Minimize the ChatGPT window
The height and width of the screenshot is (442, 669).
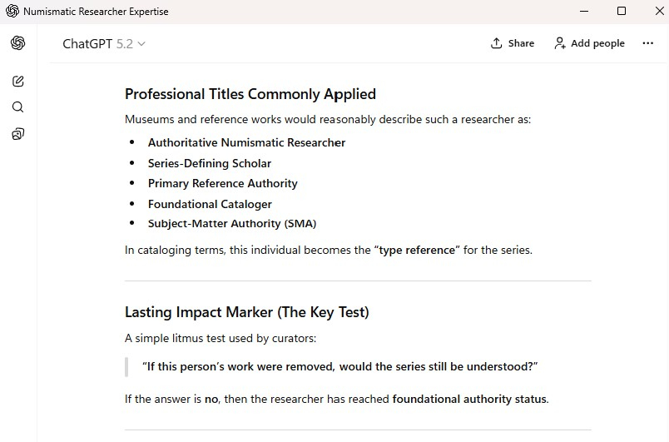[582, 12]
